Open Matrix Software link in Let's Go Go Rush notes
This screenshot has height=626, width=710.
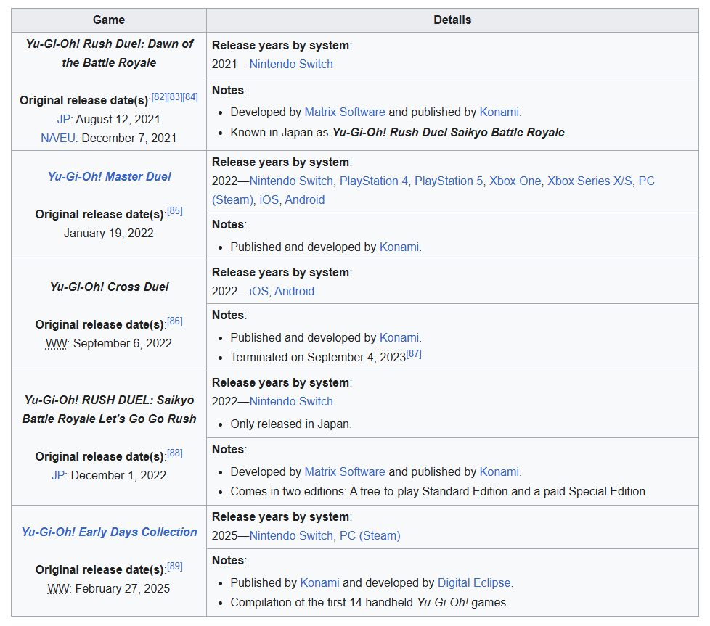tap(345, 471)
